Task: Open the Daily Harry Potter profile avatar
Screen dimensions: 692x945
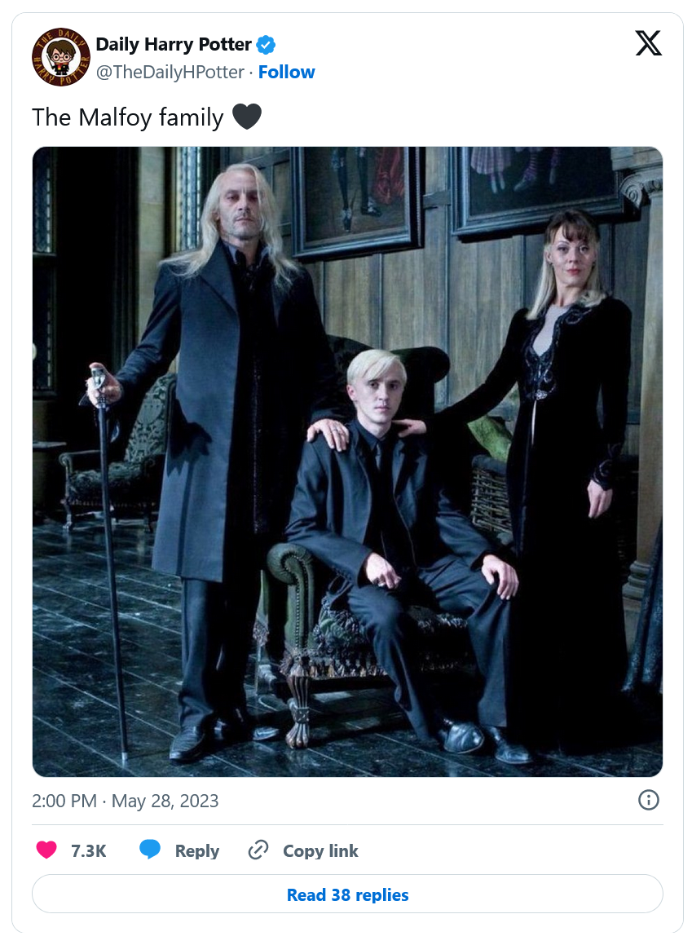Action: click(x=60, y=57)
